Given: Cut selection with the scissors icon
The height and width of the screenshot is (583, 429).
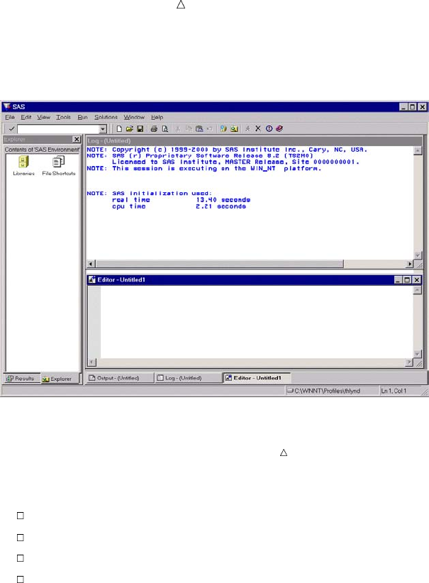Looking at the screenshot, I should tap(178, 128).
